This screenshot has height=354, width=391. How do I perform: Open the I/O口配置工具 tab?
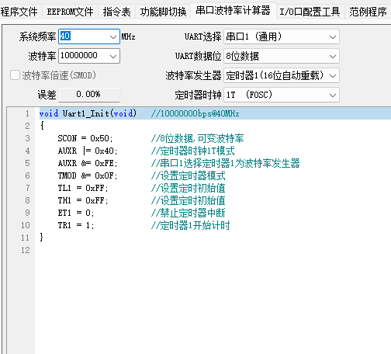click(x=310, y=12)
